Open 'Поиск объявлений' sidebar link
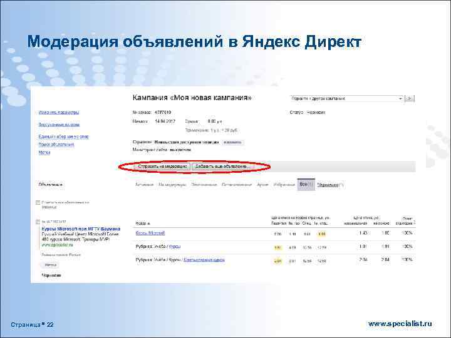Viewport: 451px width, 338px height. click(56, 145)
